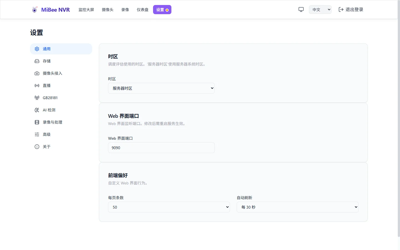Click the 调度评估使用的时区 description text
400x250 pixels.
[157, 64]
